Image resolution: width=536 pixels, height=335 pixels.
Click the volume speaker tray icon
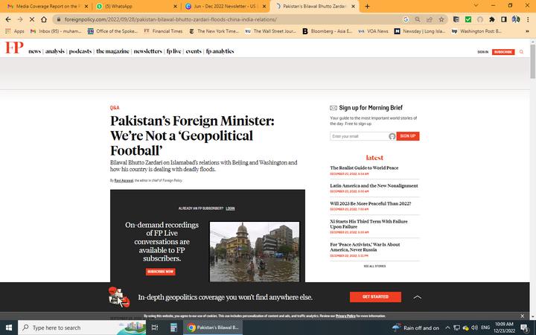474,328
